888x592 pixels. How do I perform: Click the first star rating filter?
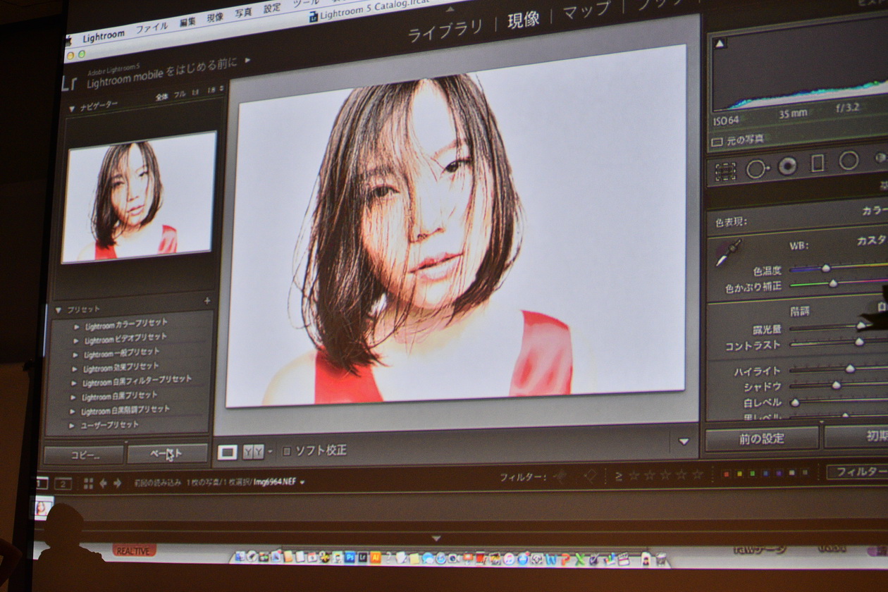634,475
